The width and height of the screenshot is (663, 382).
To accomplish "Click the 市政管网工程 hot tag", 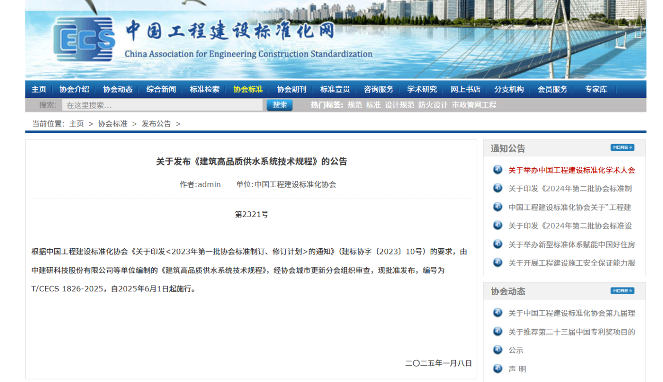I will click(474, 105).
